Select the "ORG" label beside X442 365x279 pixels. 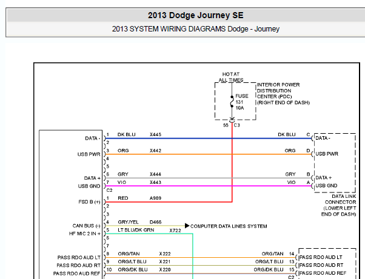click(123, 151)
